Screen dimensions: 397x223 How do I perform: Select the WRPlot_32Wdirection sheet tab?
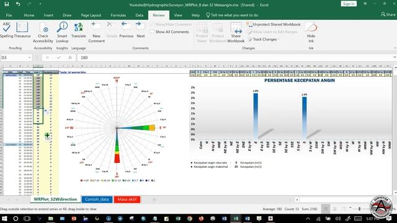tap(55, 199)
